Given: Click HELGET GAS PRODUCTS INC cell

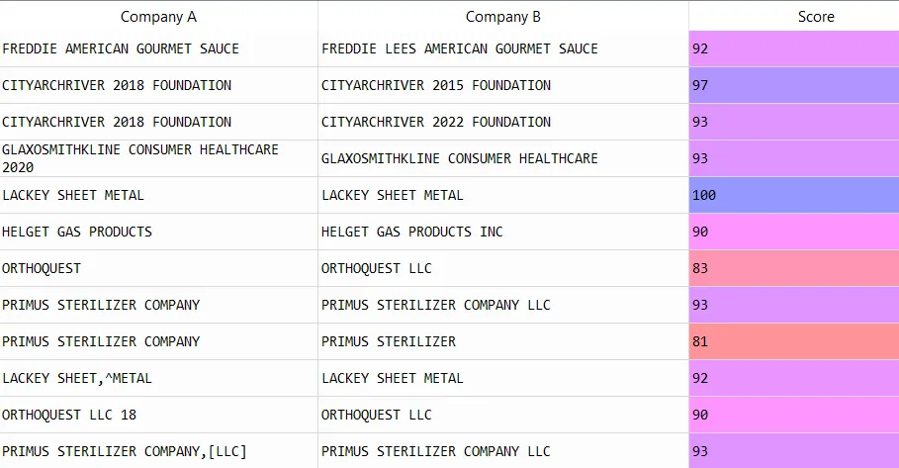Looking at the screenshot, I should [502, 232].
